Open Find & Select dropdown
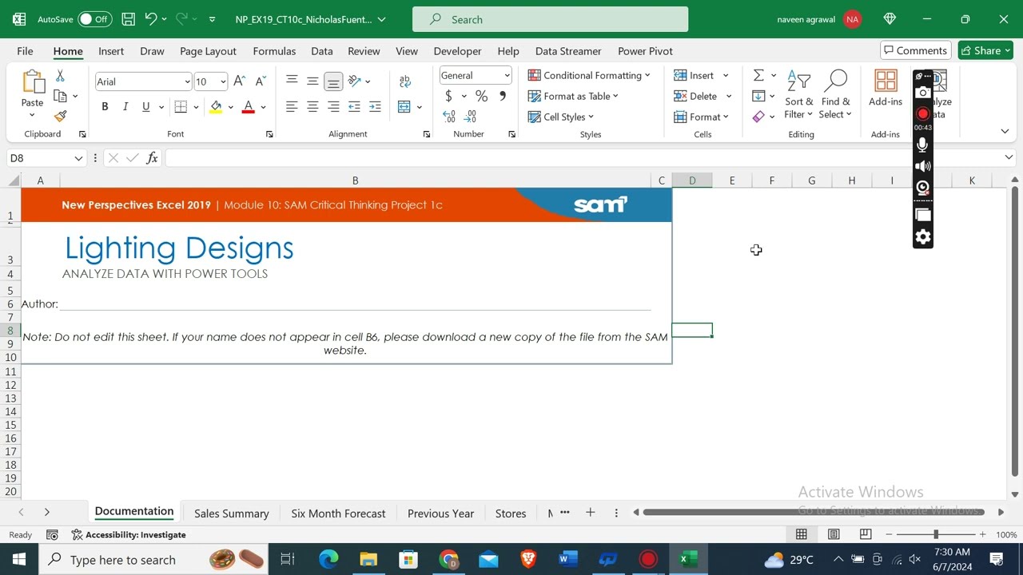This screenshot has height=575, width=1023. pyautogui.click(x=836, y=95)
